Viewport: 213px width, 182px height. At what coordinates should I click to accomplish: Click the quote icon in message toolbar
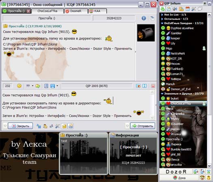[28, 86]
